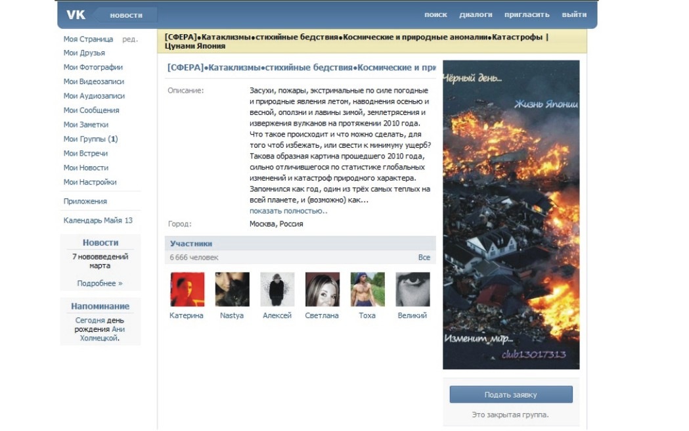The image size is (689, 431).
Task: Click the VK logo icon
Action: pos(76,14)
